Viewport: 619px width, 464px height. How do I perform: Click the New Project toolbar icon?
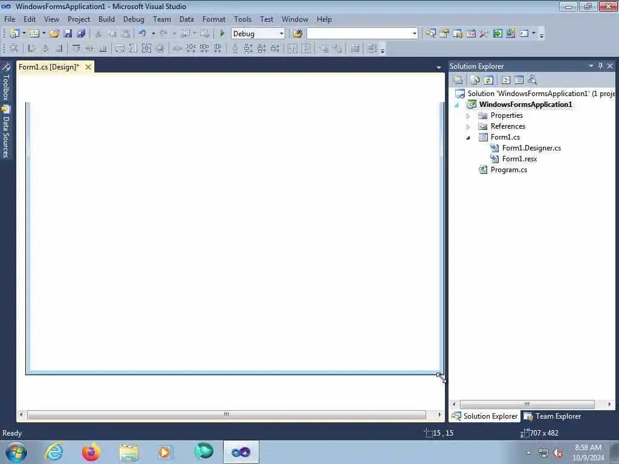[x=15, y=34]
